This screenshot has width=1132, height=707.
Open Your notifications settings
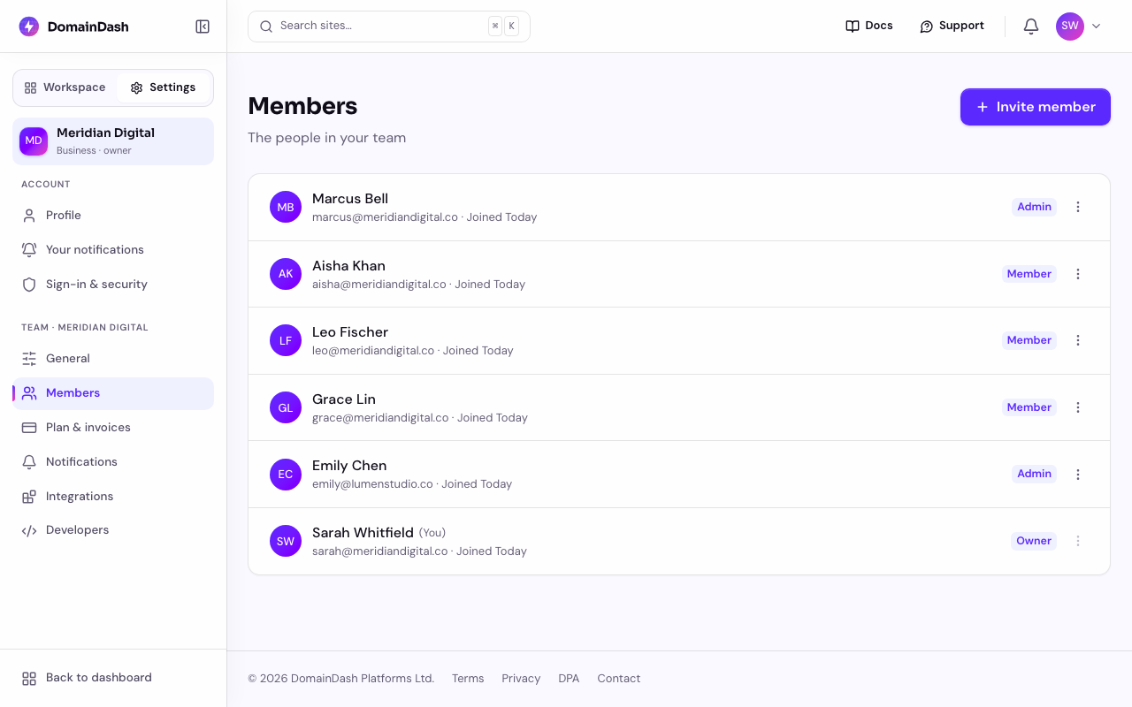tap(113, 250)
